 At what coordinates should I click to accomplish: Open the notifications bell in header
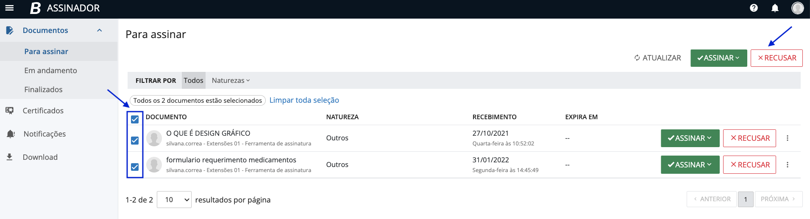click(x=775, y=8)
